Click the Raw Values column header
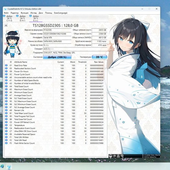 99,62
